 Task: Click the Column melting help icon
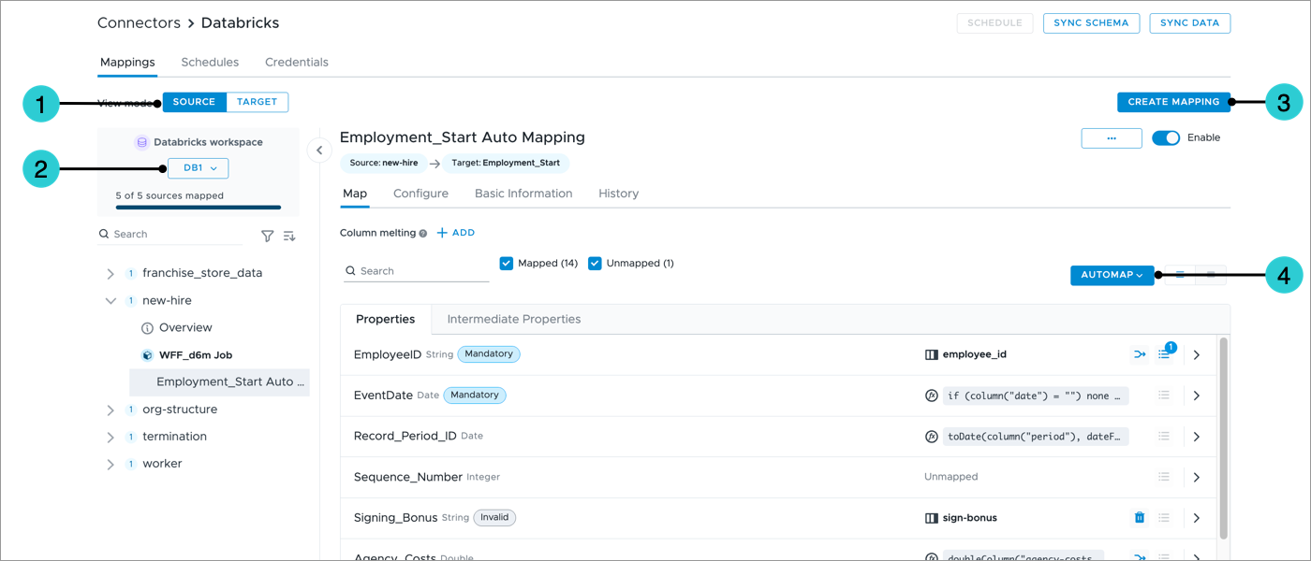[423, 233]
